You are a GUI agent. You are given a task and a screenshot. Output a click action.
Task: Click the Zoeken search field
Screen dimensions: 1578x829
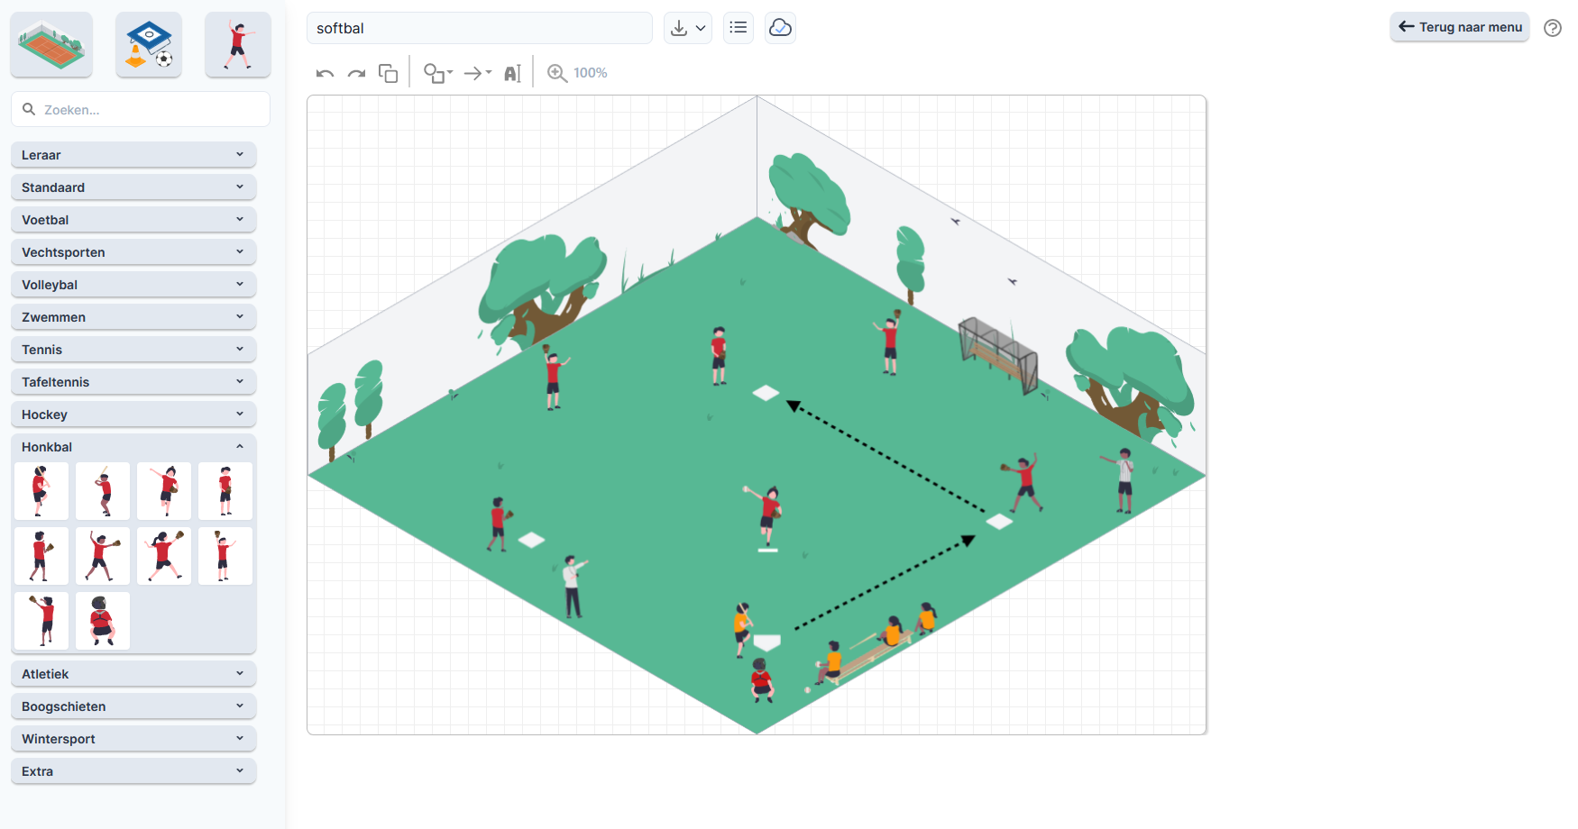coord(141,109)
